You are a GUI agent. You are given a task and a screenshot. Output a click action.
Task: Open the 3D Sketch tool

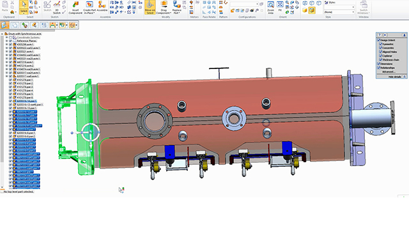57,8
